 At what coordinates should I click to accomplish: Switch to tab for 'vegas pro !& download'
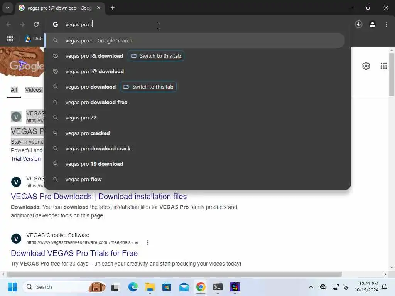coord(156,56)
